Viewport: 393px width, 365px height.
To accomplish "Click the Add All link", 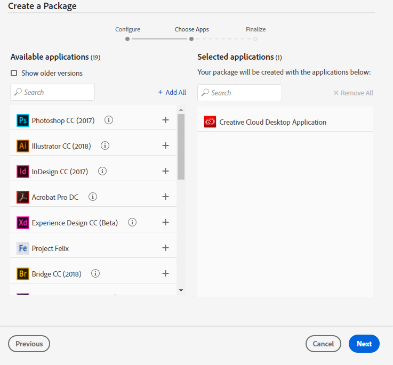I will coord(172,92).
